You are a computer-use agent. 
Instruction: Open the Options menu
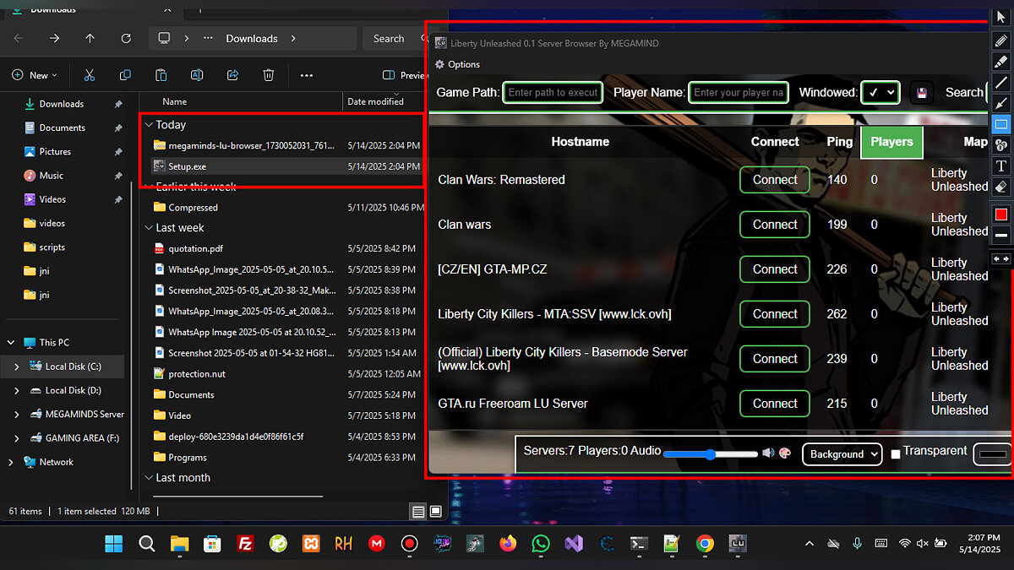point(457,64)
